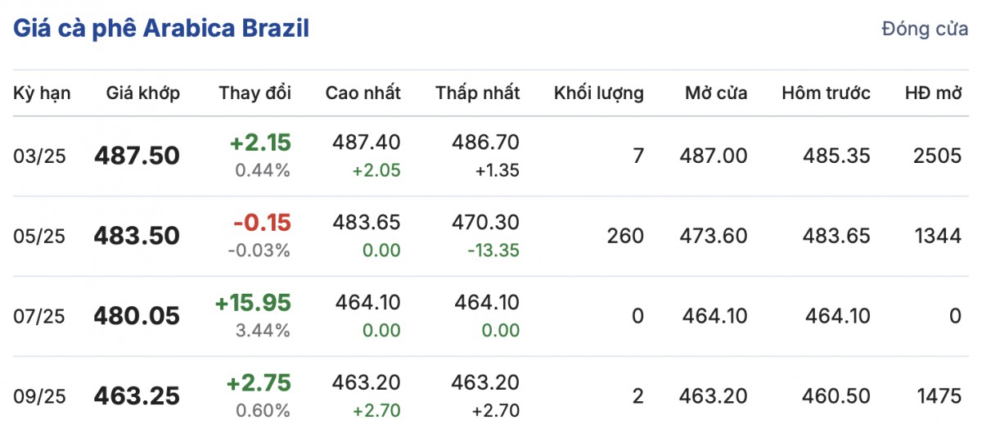This screenshot has width=982, height=429.
Task: Click the green +15.95 change value
Action: click(x=252, y=303)
